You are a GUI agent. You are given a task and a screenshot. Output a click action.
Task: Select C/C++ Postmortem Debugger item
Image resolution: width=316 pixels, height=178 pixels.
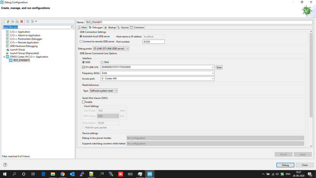pyautogui.click(x=26, y=39)
